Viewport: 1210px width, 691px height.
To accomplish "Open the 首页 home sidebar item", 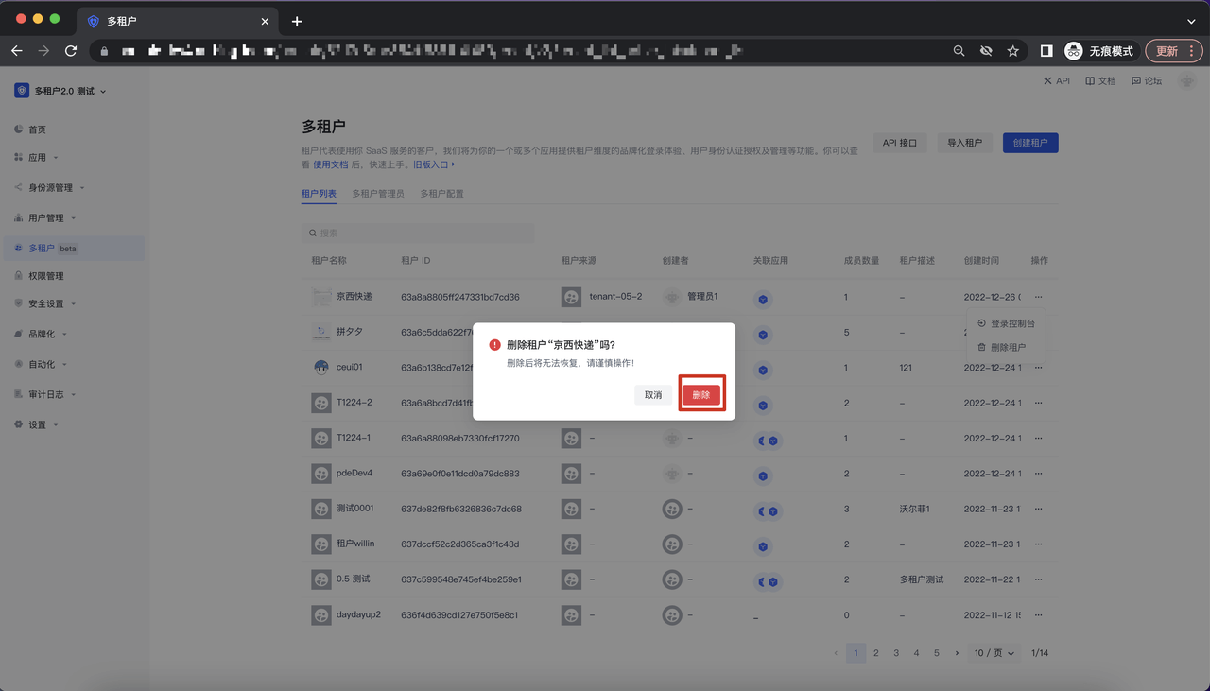I will tap(37, 130).
